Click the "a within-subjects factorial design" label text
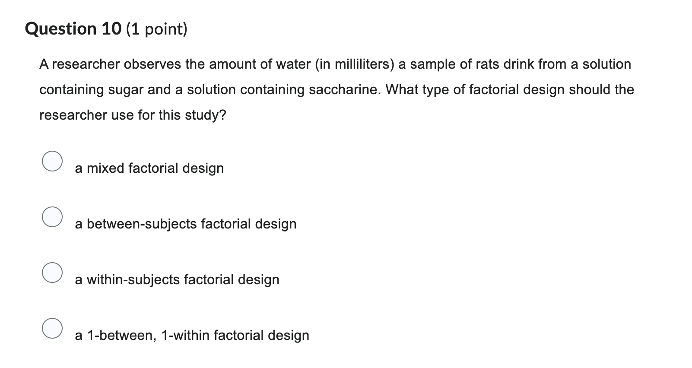This screenshot has width=692, height=368. (x=177, y=279)
